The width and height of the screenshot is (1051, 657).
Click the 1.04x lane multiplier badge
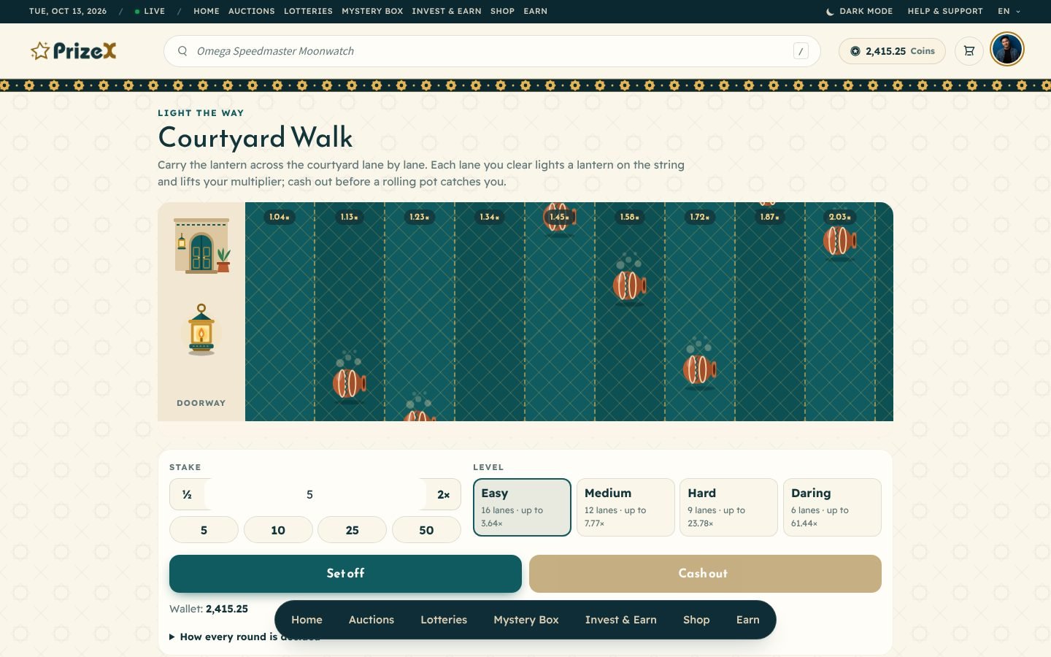pos(280,217)
